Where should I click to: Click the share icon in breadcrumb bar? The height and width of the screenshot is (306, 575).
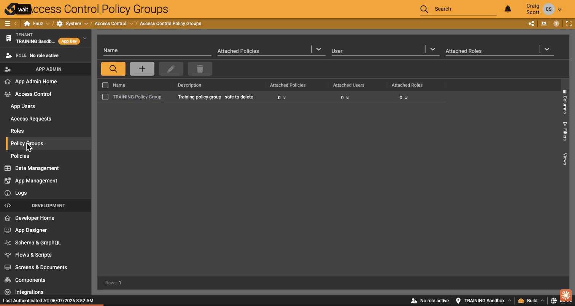(531, 24)
